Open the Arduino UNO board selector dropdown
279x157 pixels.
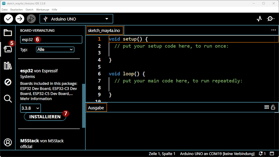(76, 19)
